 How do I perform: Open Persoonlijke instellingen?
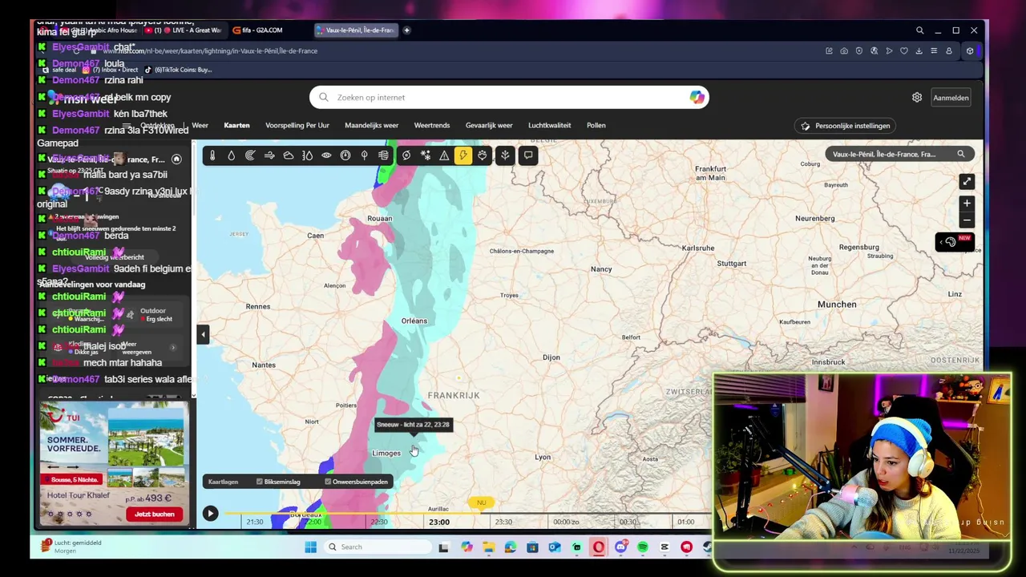coord(846,126)
